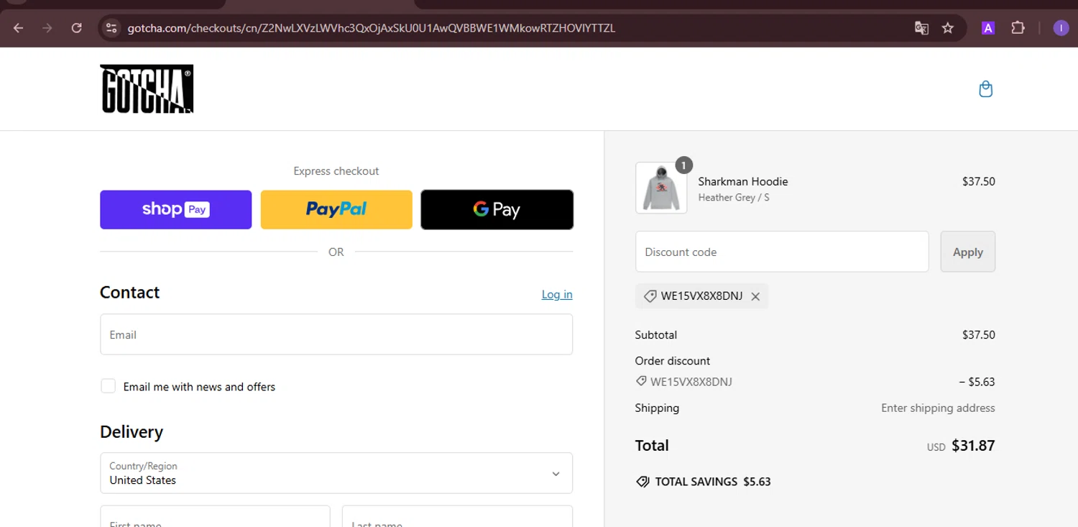Click the Delivery heading

[x=132, y=432]
